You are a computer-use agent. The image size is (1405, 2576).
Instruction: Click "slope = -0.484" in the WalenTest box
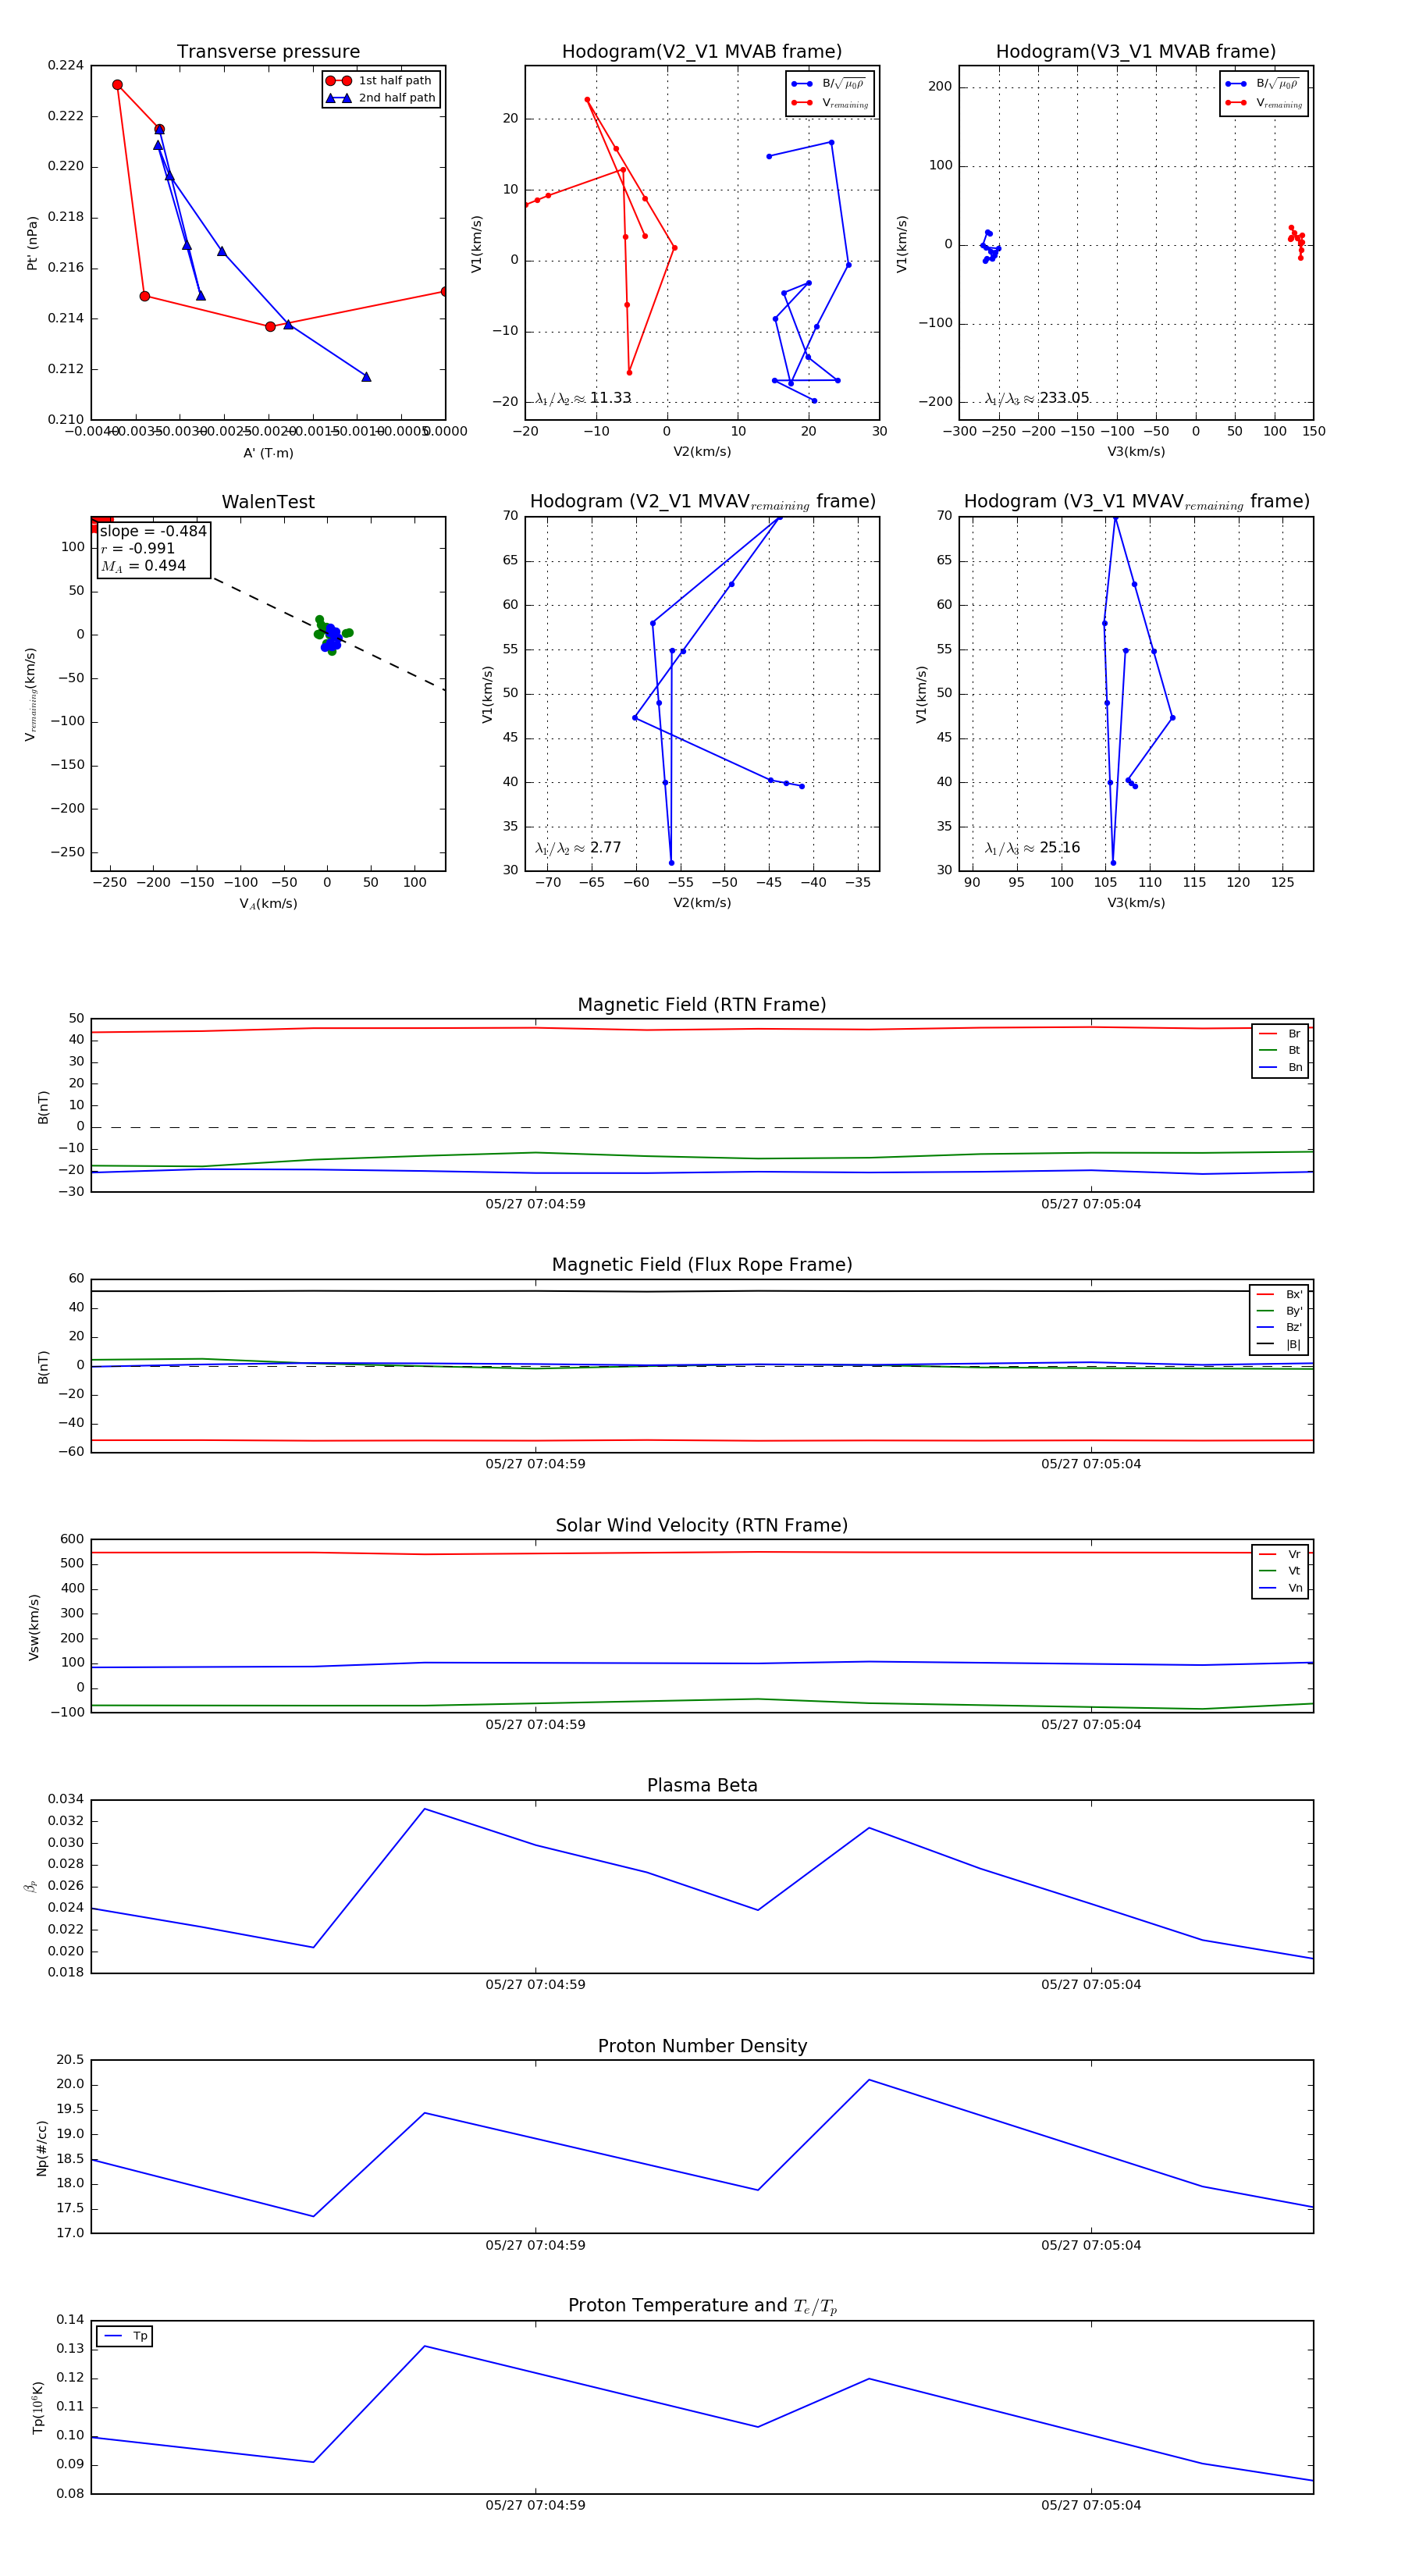coord(153,531)
